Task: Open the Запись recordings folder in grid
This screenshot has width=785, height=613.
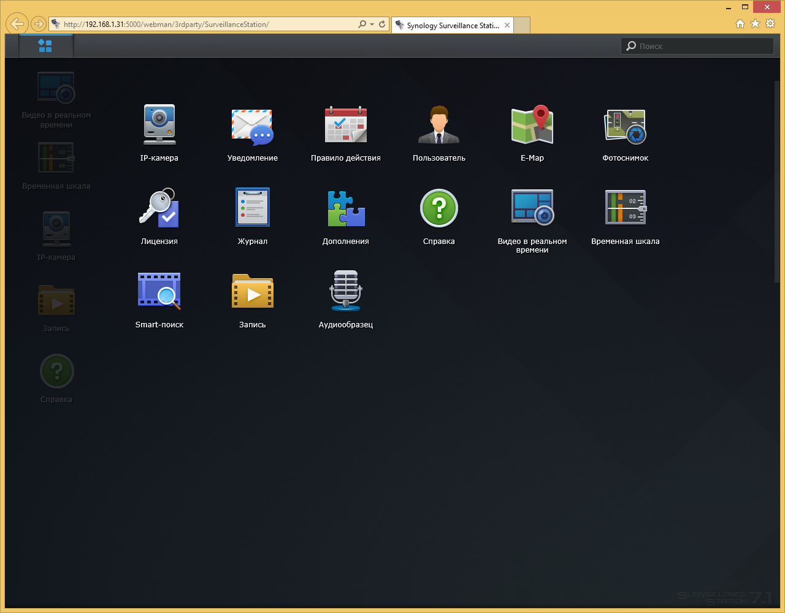Action: [253, 292]
